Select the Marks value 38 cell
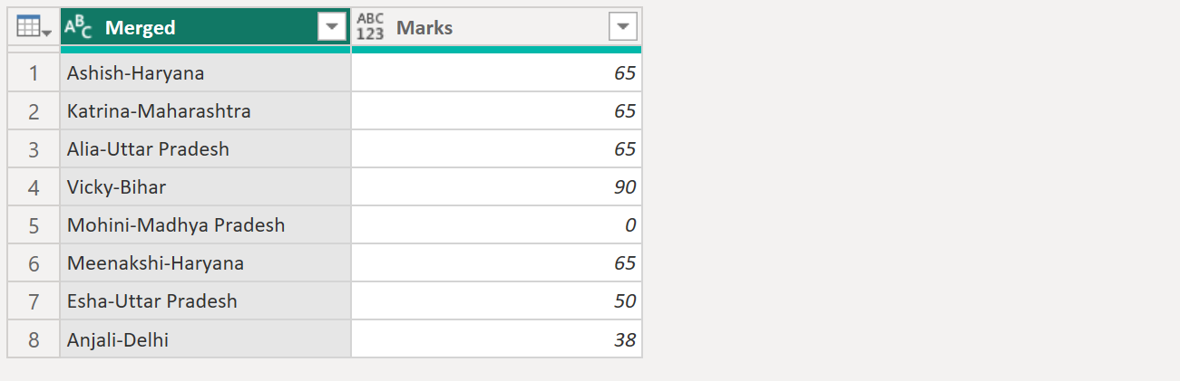This screenshot has height=381, width=1180. tap(496, 340)
